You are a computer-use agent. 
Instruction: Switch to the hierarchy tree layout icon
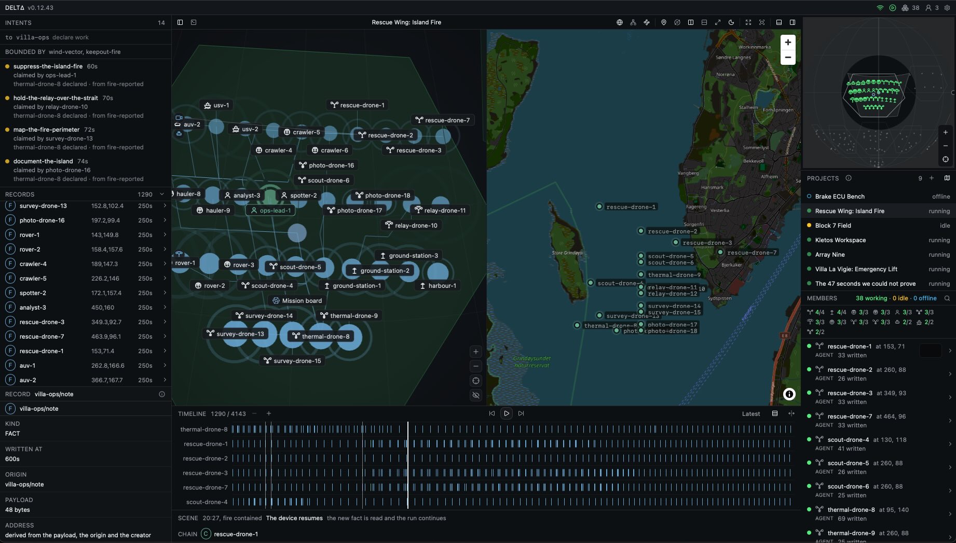point(633,22)
